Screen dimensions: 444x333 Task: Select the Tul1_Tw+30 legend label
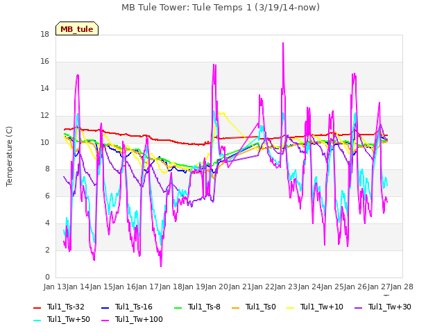[390, 307]
